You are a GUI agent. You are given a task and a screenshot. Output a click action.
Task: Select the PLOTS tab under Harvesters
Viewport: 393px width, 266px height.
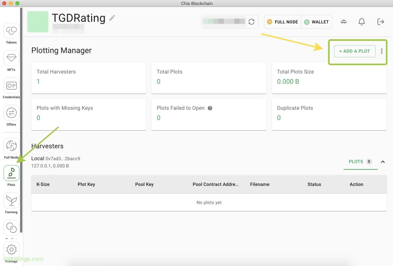(360, 162)
